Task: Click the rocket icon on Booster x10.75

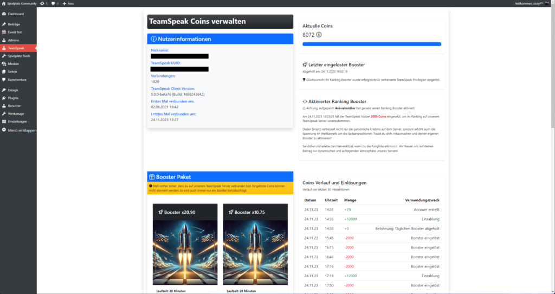Action: [231, 212]
